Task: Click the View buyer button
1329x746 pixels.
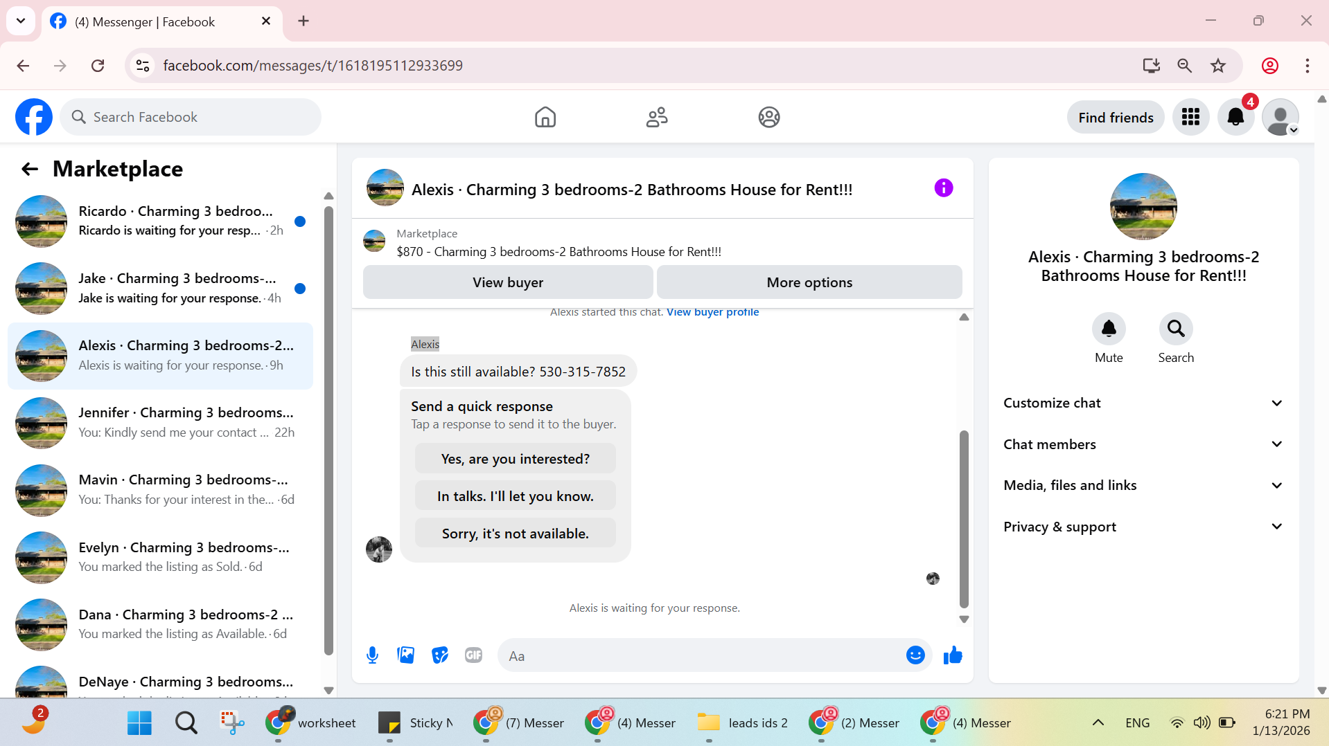Action: point(508,282)
